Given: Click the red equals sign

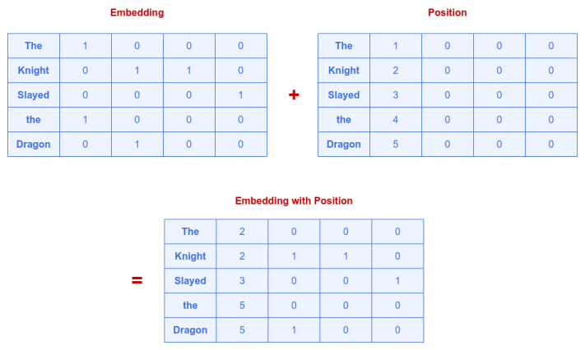Looking at the screenshot, I should point(137,280).
